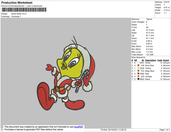This screenshot has width=171, height=132.
Task: Select the 'Printed: 20/10/2021 13.58.32' footer text
Action: click(113, 130)
